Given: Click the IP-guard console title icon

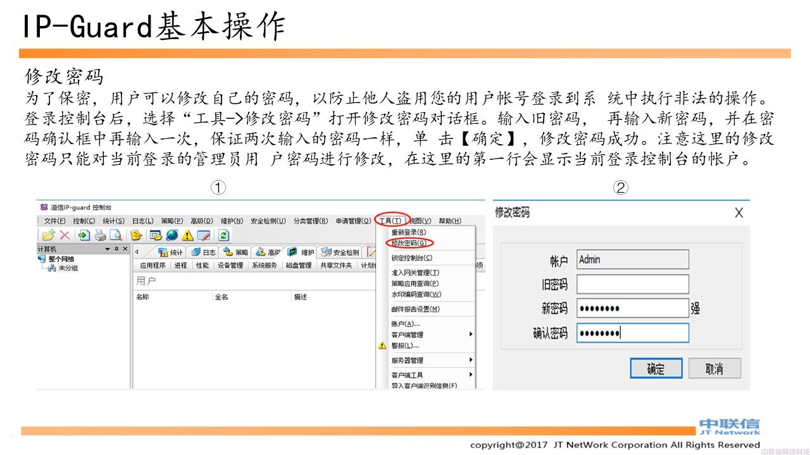Looking at the screenshot, I should [44, 207].
